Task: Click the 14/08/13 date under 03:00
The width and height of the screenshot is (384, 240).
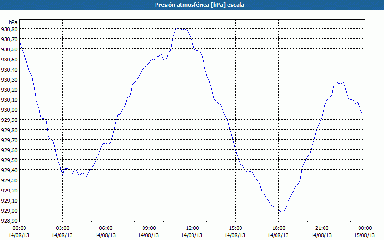Action: coord(62,235)
